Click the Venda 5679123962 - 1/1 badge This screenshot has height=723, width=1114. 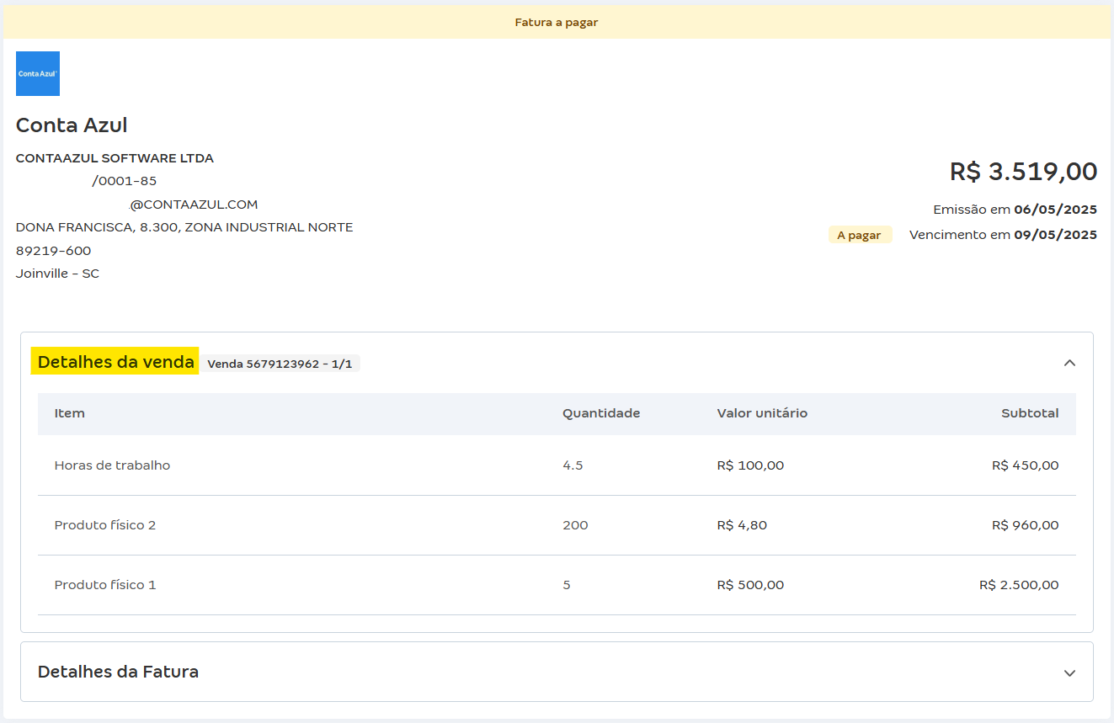(x=280, y=364)
